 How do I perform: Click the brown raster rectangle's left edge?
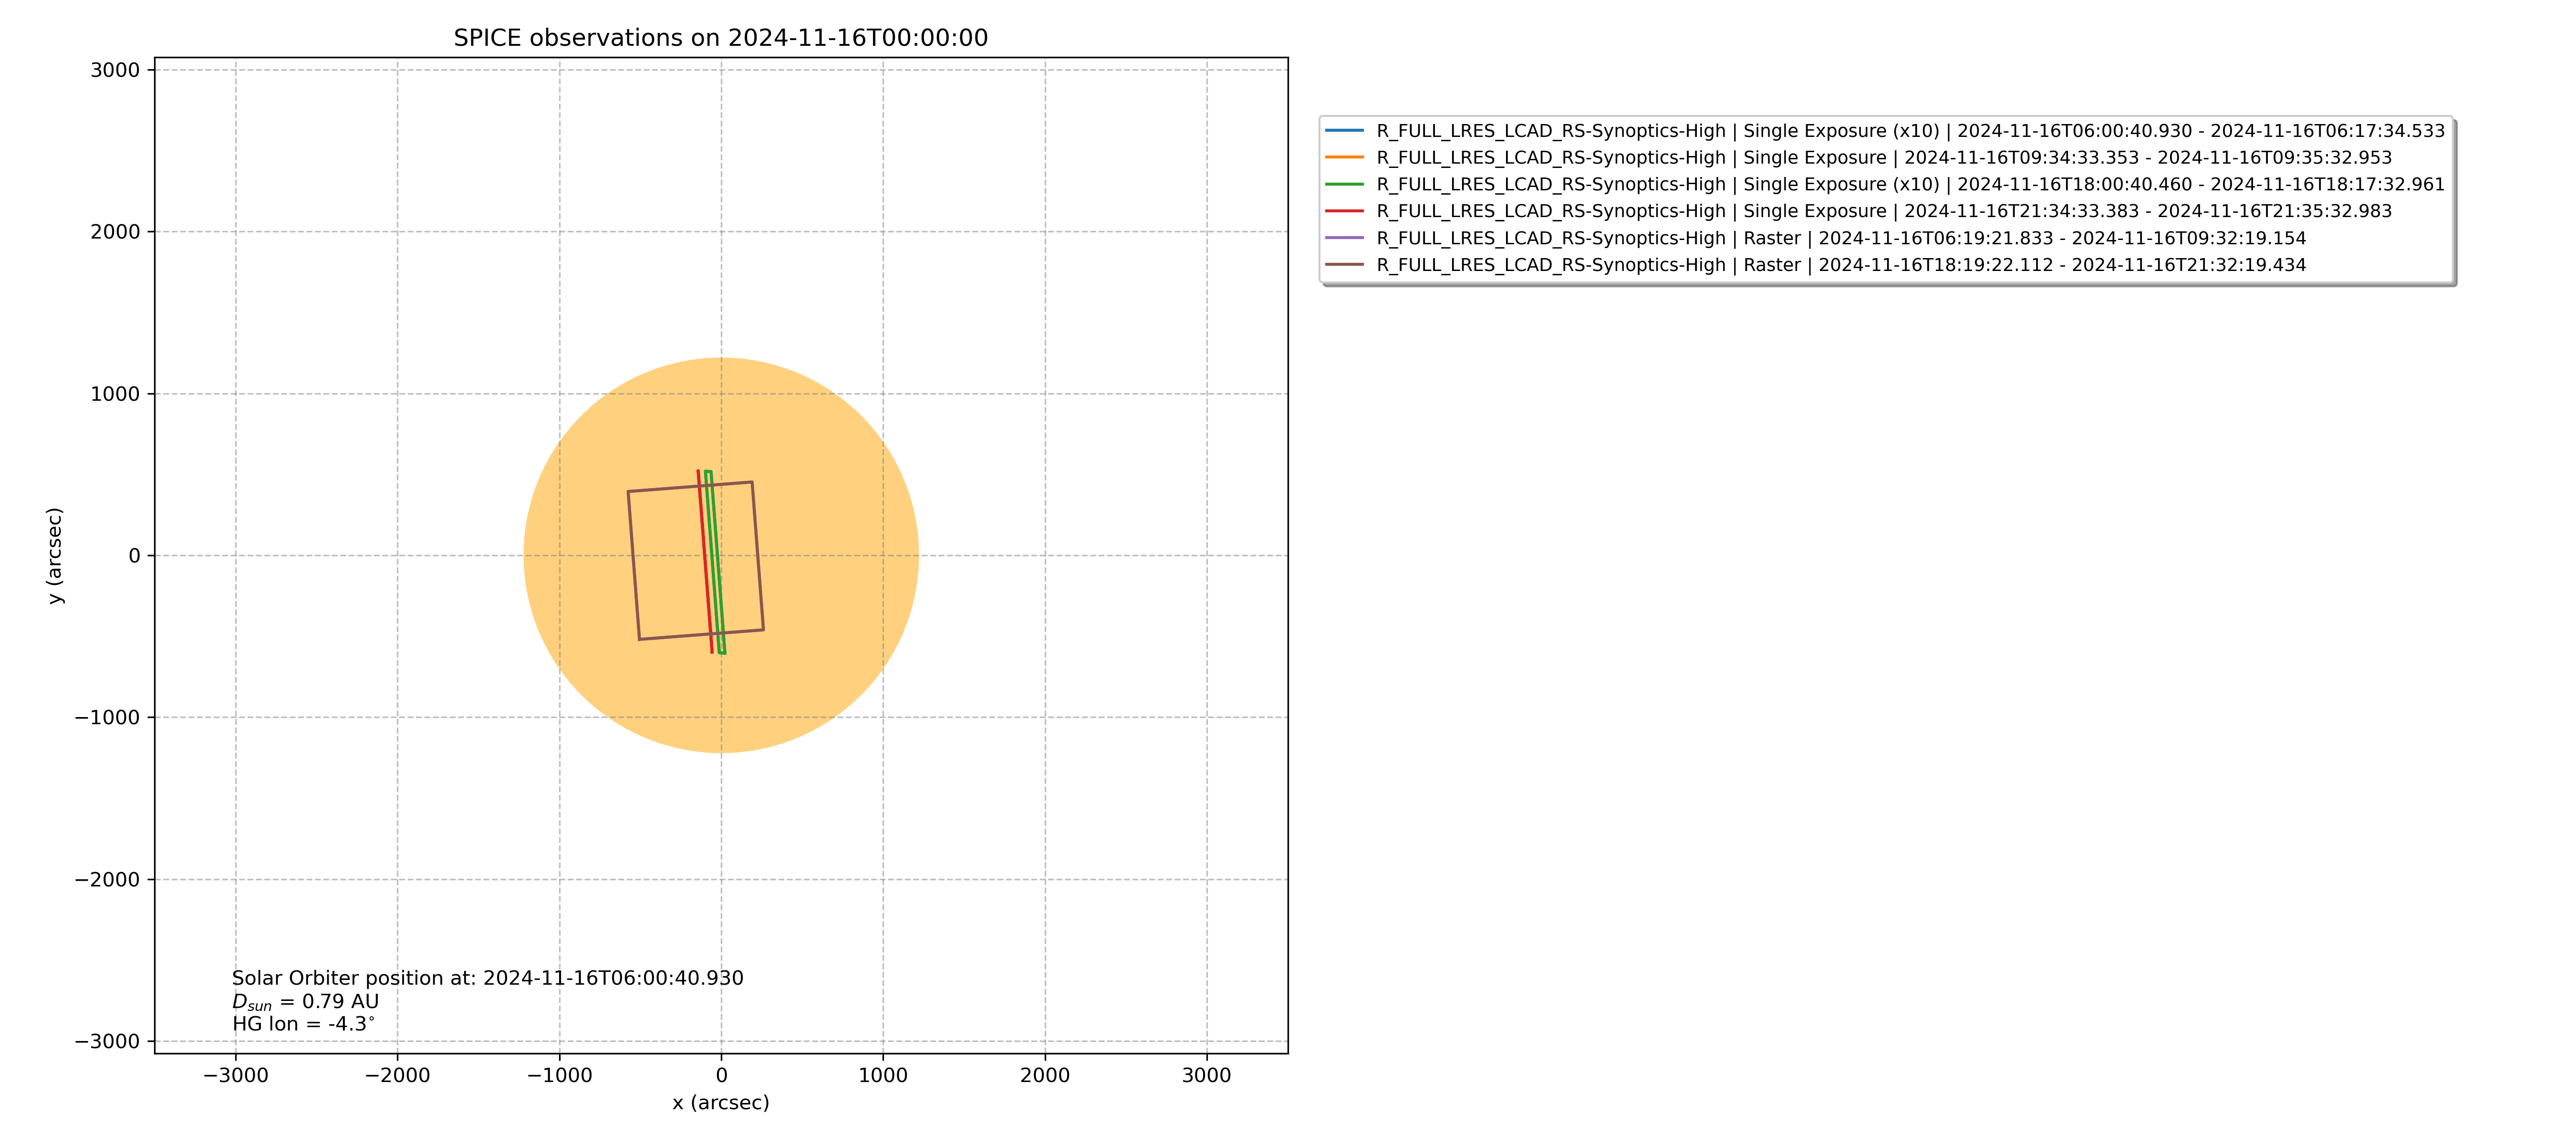point(634,565)
